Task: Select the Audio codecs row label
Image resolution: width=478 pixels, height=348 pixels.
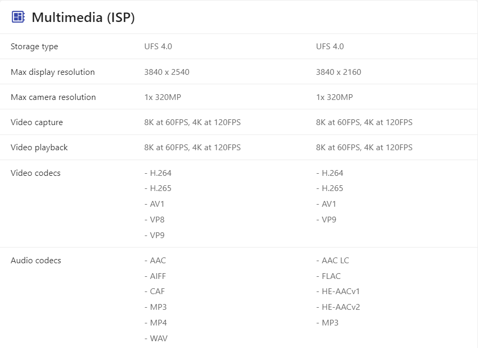Action: (36, 260)
